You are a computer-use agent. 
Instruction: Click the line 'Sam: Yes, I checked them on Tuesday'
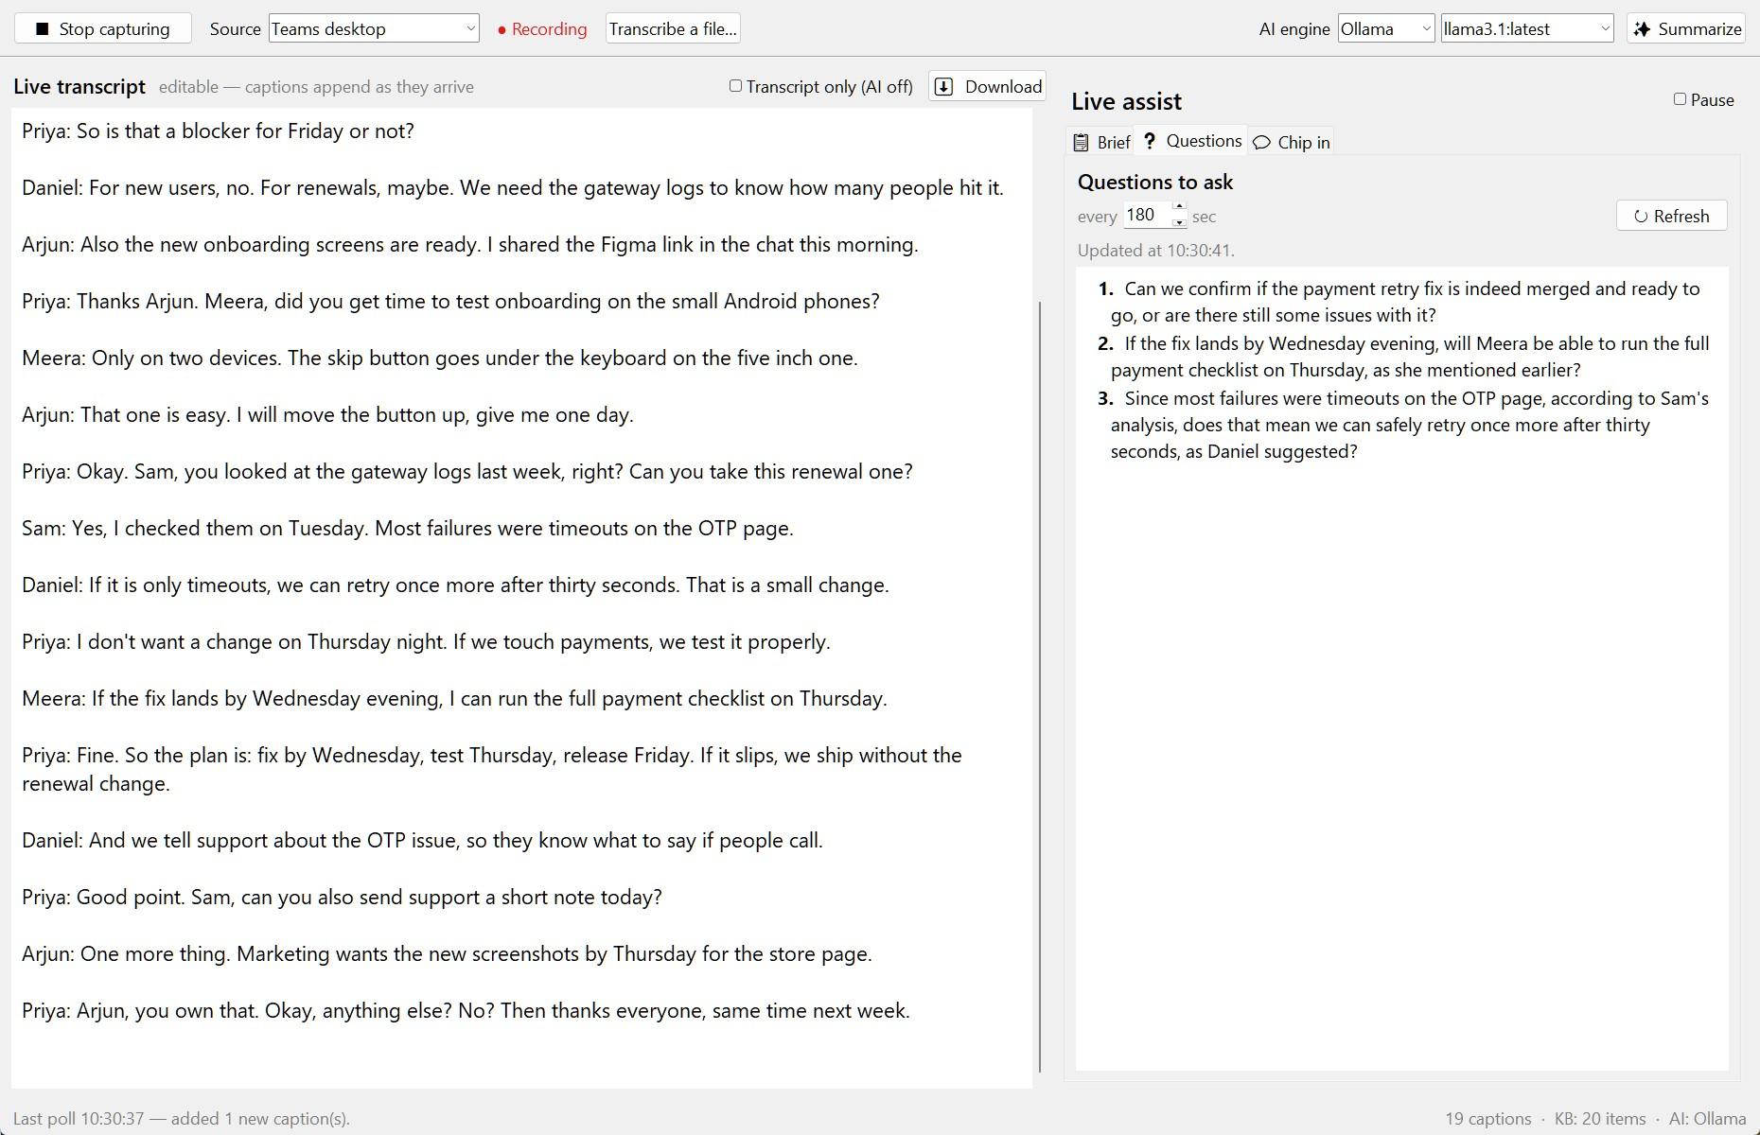[x=408, y=528]
